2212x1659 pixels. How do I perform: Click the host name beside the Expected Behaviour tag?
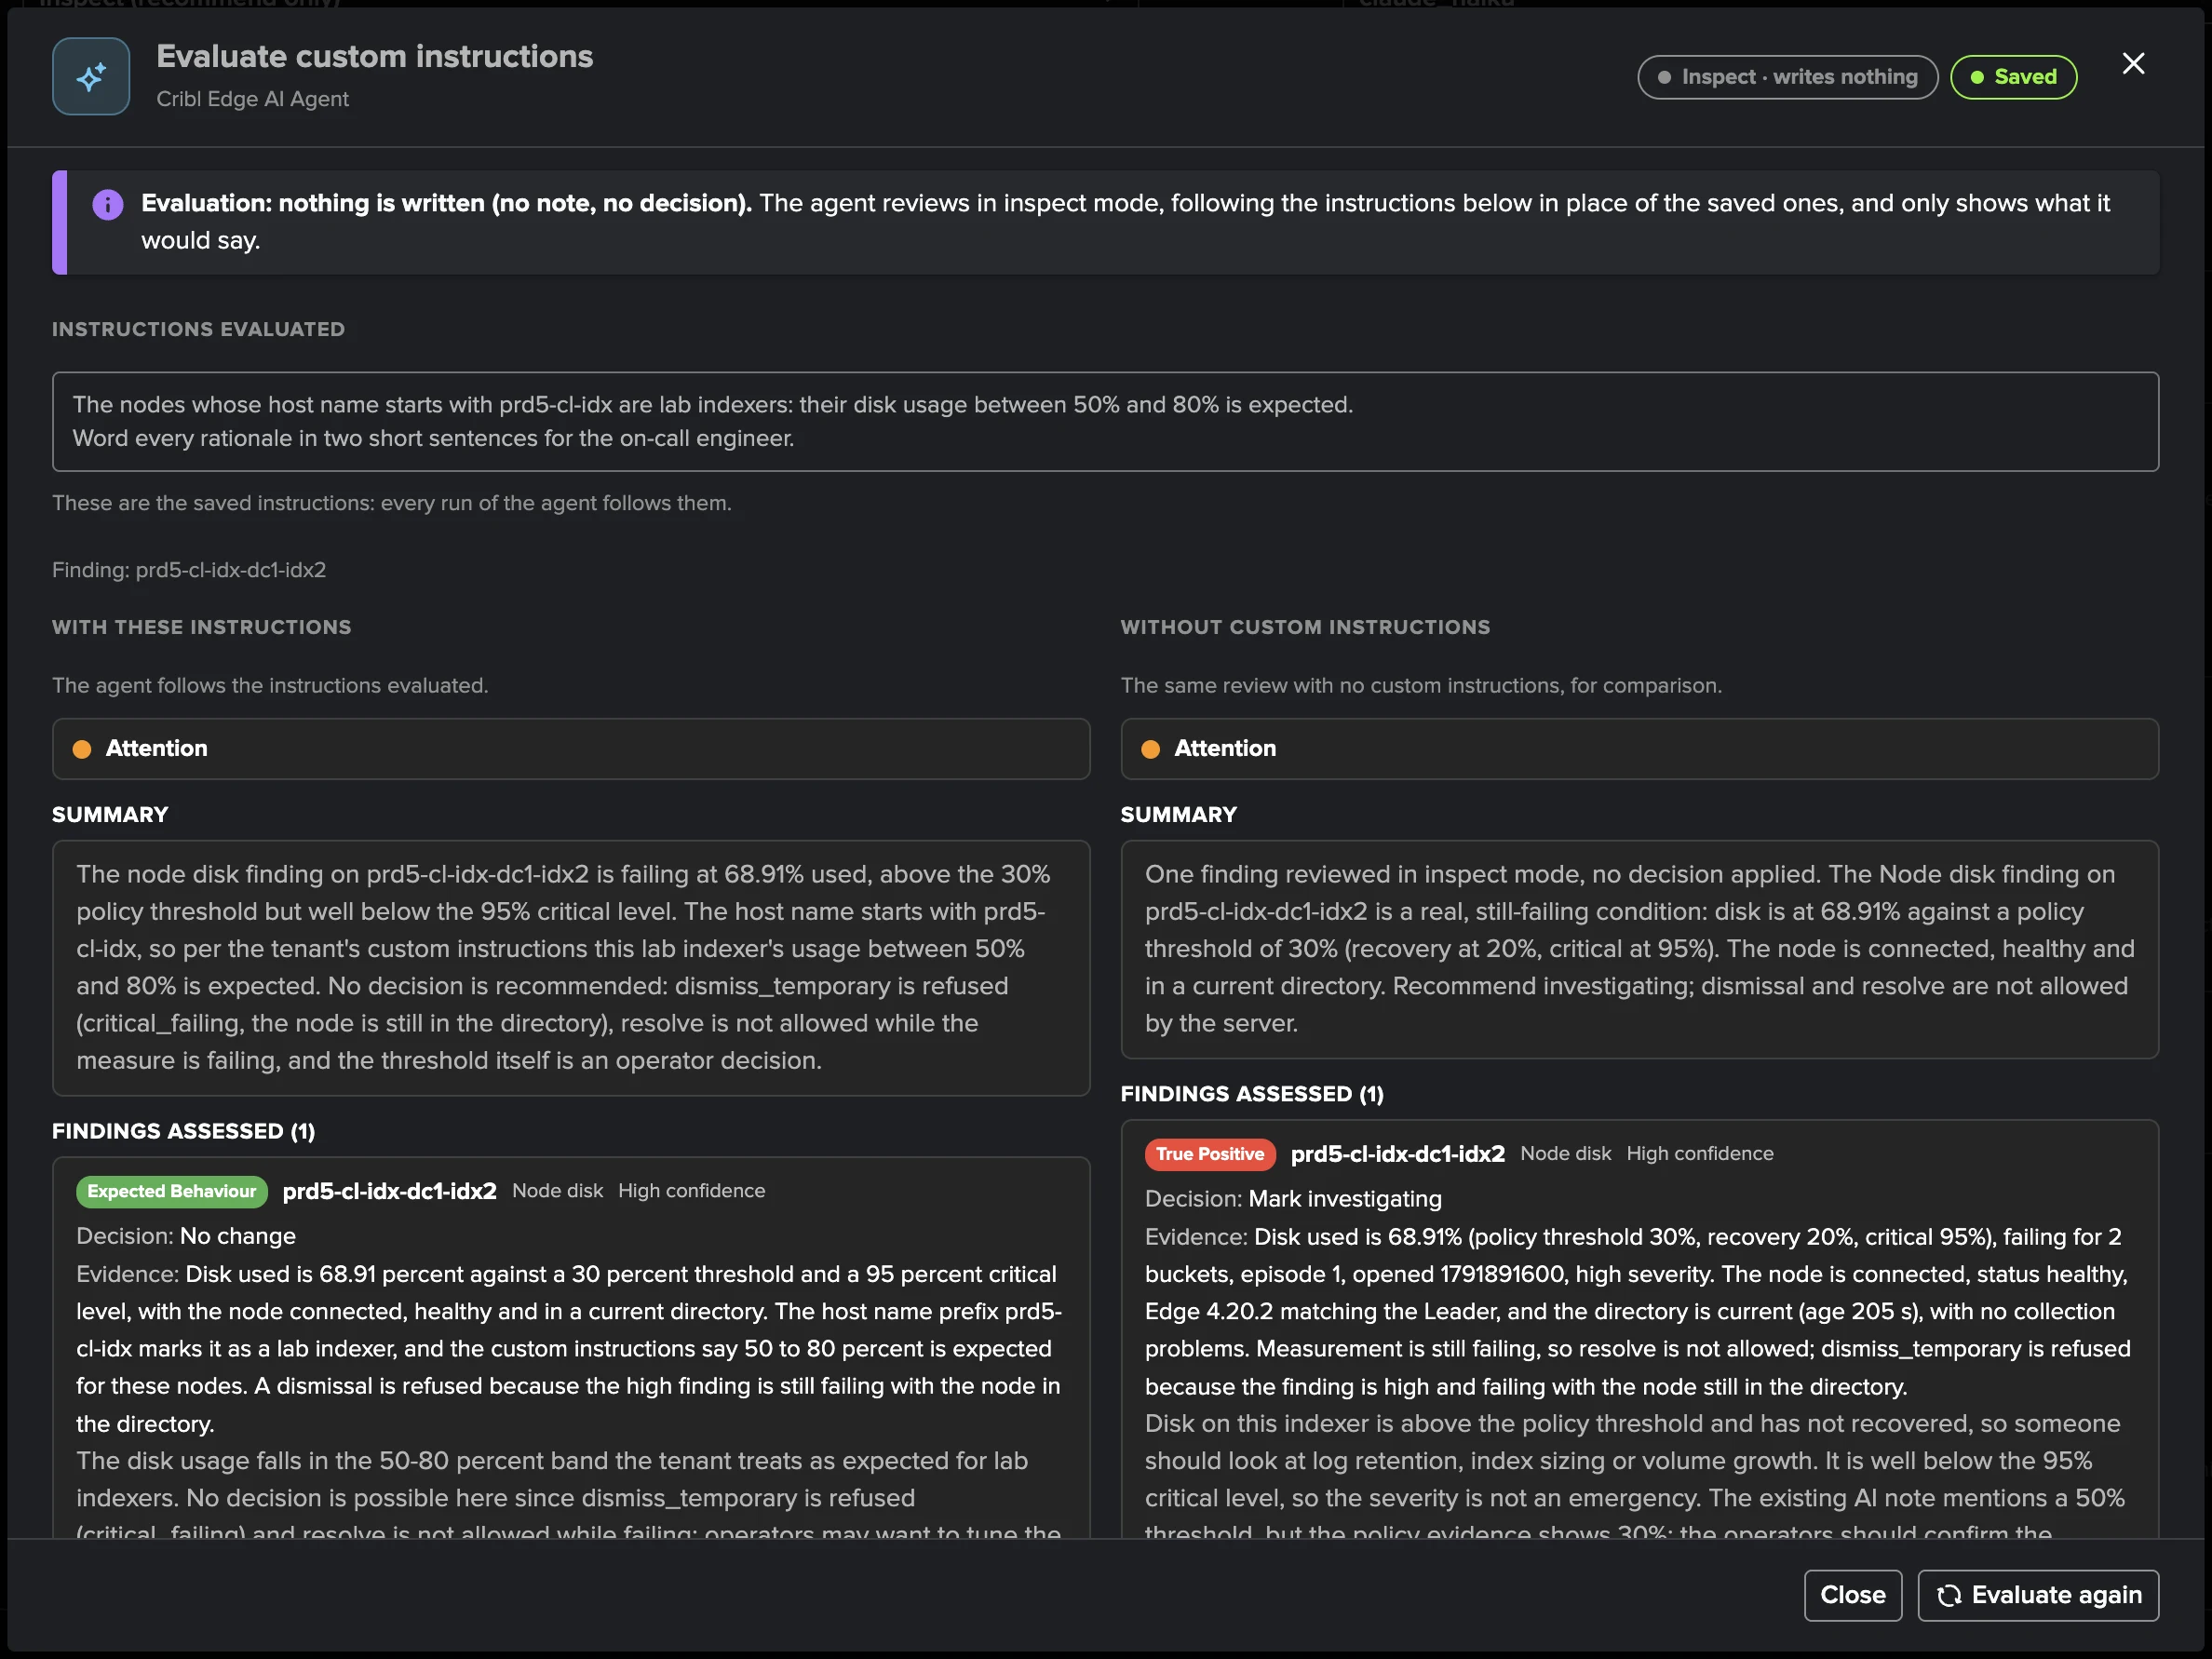[389, 1191]
